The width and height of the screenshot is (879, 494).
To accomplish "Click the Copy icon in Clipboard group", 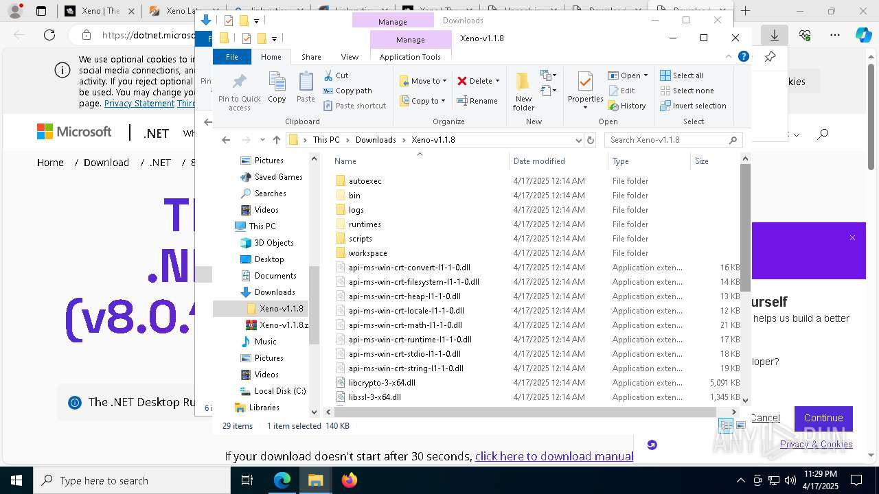I will click(x=277, y=87).
